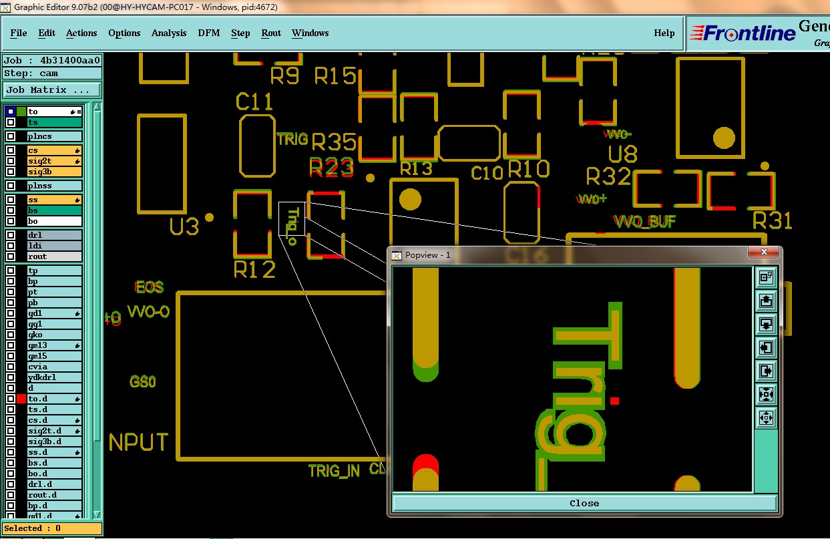Click the hand icon on the sig2t.d layer
This screenshot has height=539, width=830.
pos(78,431)
